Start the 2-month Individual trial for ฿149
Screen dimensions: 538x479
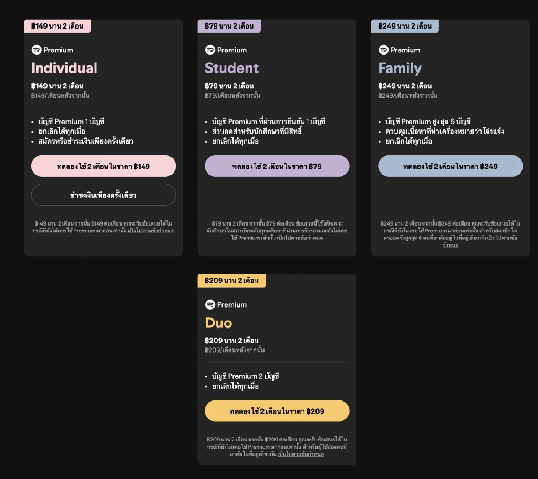(104, 166)
